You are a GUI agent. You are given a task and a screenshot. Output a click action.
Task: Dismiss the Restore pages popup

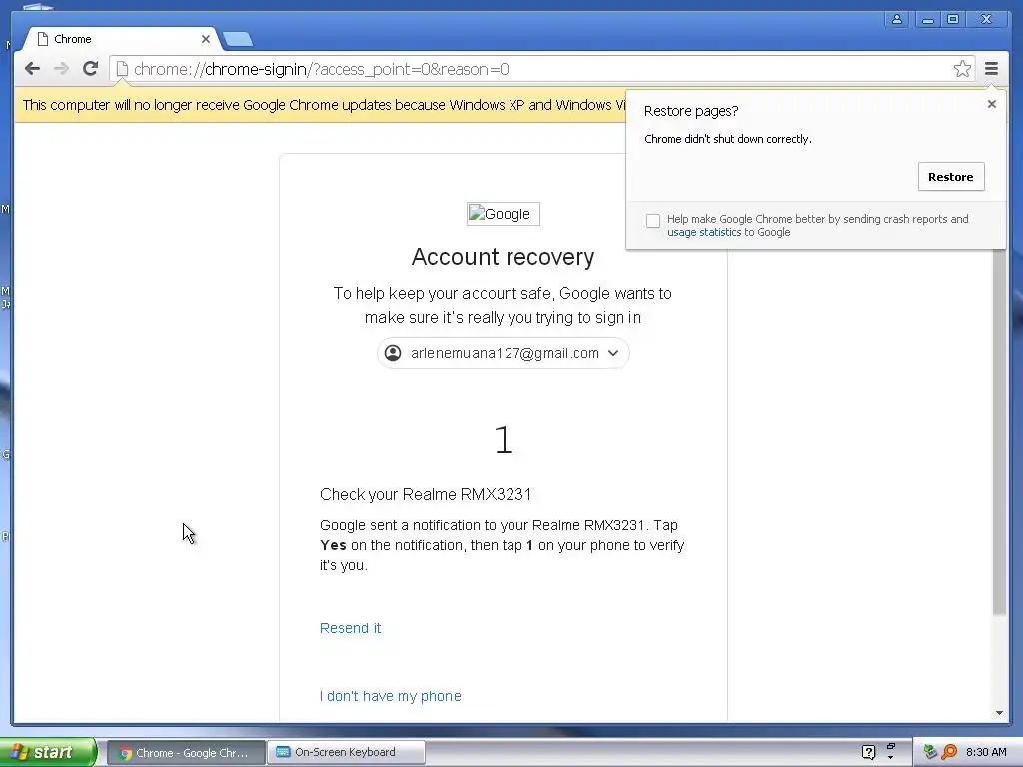click(992, 104)
